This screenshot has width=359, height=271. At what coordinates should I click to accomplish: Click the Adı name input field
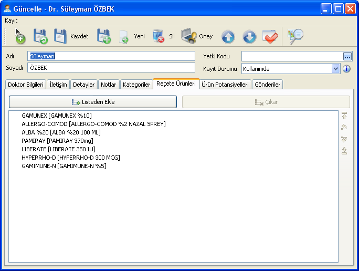(x=111, y=56)
